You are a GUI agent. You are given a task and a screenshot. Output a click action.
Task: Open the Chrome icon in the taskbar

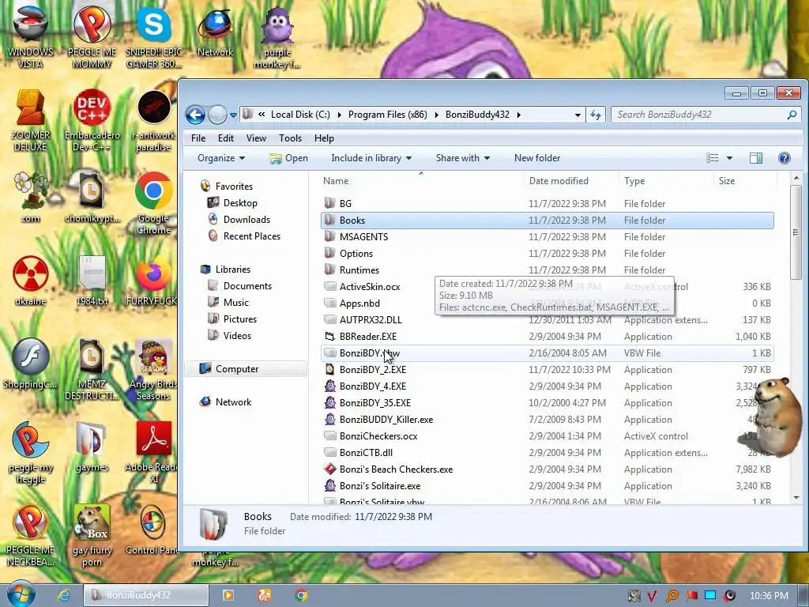tap(301, 595)
